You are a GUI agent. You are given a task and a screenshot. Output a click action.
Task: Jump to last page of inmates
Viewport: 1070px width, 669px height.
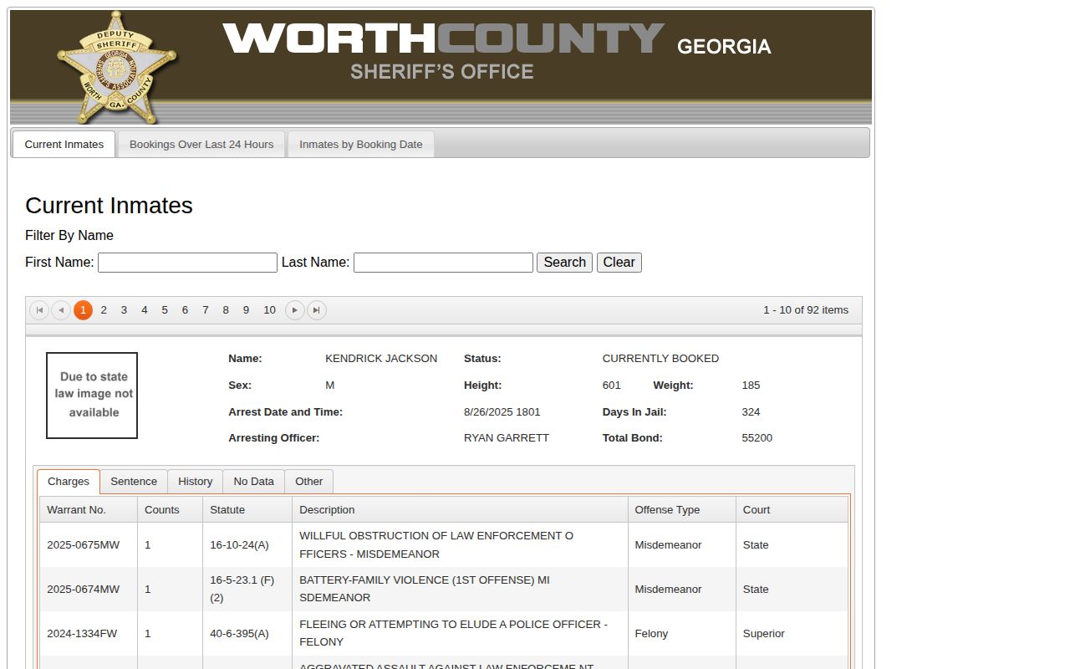(x=317, y=310)
